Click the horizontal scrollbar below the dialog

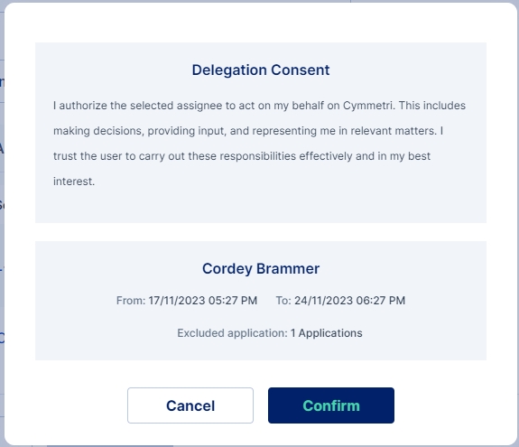(110, 446)
